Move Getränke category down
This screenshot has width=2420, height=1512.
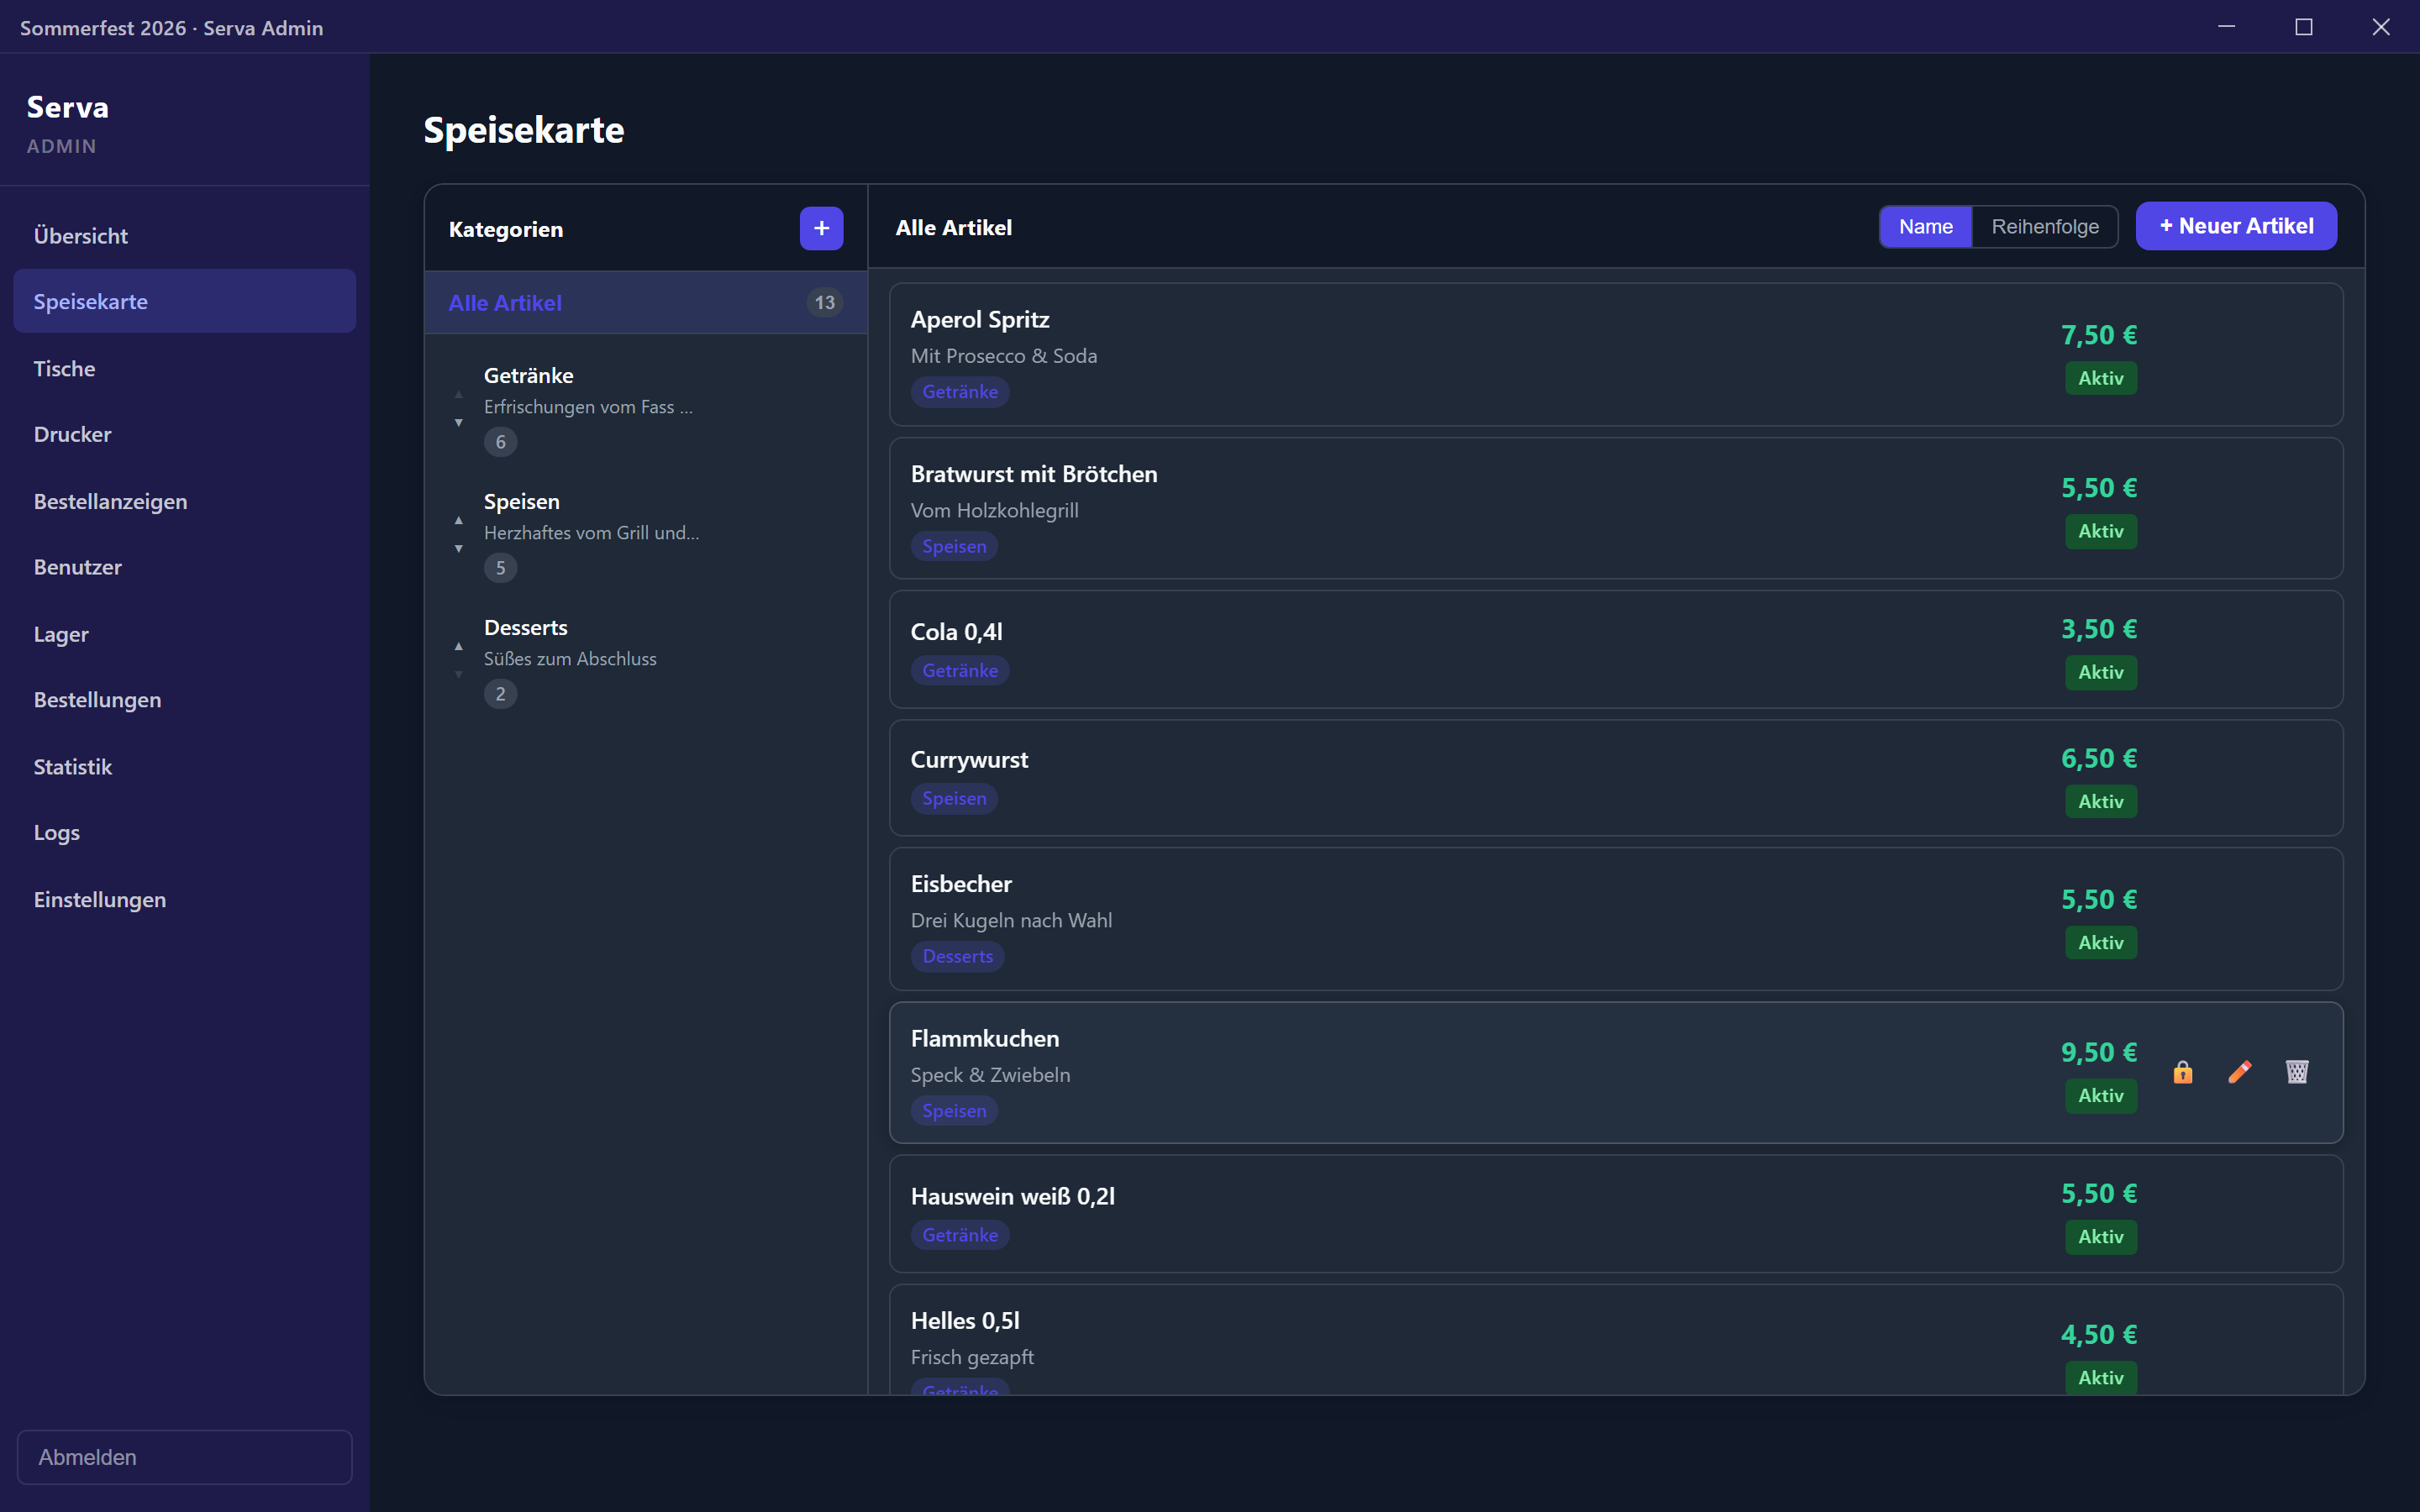point(459,422)
